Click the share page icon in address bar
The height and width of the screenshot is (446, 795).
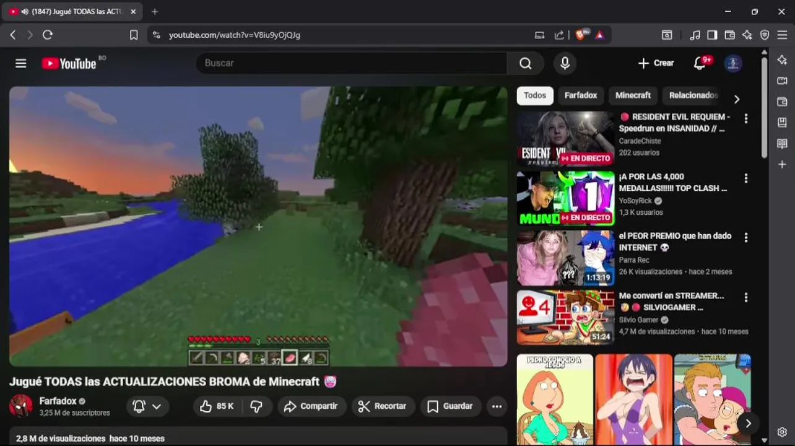559,35
